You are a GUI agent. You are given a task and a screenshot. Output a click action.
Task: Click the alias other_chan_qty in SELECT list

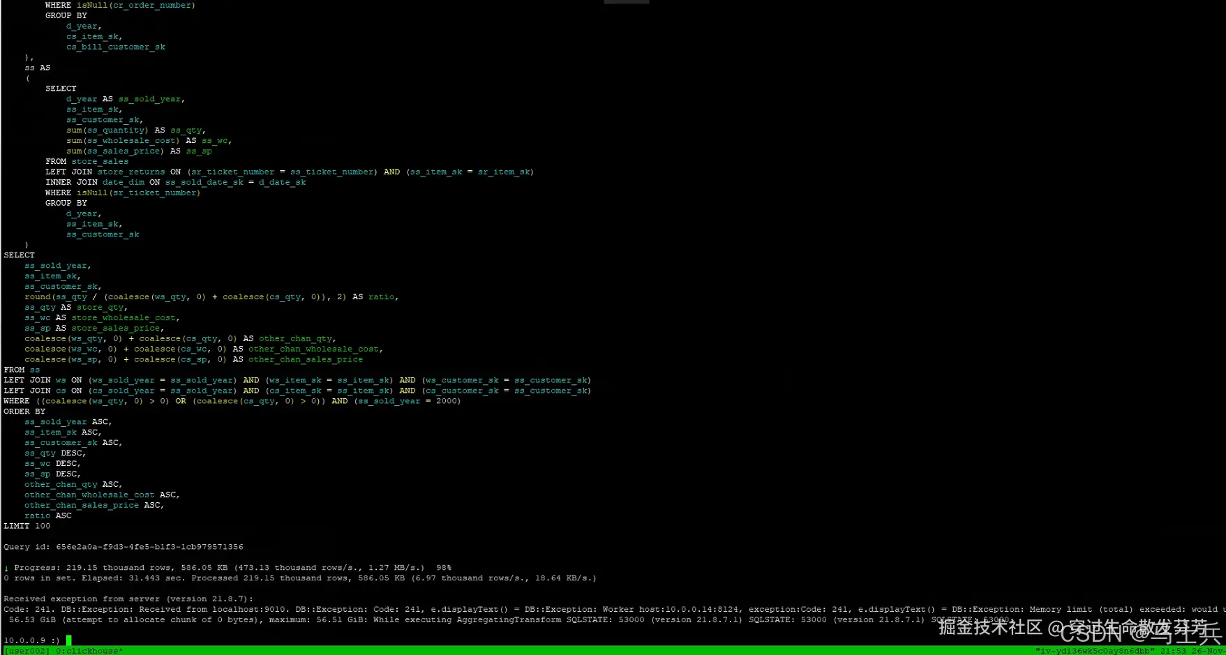tap(296, 338)
